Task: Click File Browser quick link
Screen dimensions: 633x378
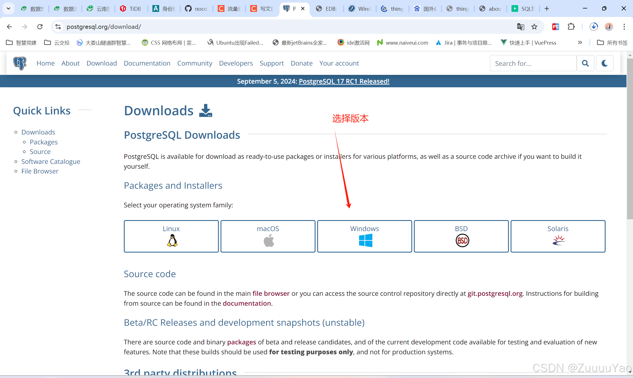Action: click(x=40, y=171)
